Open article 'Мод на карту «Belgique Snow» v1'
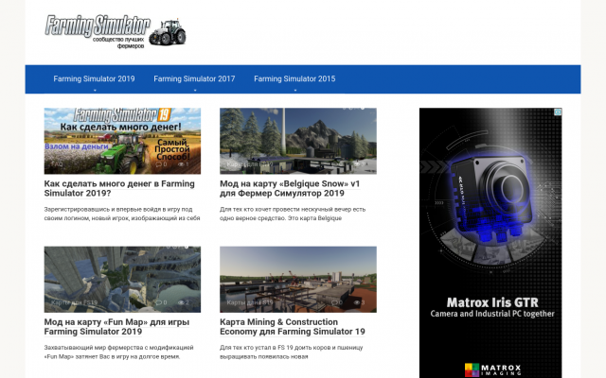Viewport: 606px width, 378px height. pyautogui.click(x=290, y=188)
